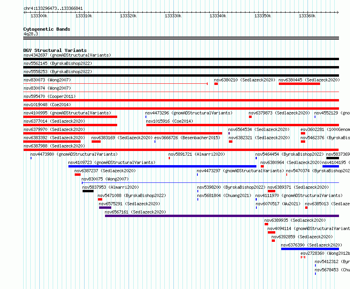This screenshot has height=289, width=350.
Task: Select nsv6389935 Sedlazeck2020 label
Action: pyautogui.click(x=295, y=220)
